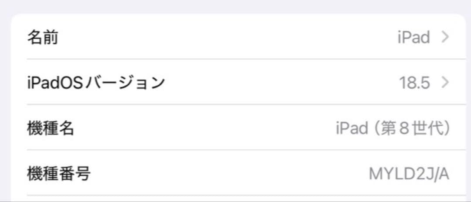Click the 番号 characters in 機種番号 label
The width and height of the screenshot is (471, 202).
[75, 174]
